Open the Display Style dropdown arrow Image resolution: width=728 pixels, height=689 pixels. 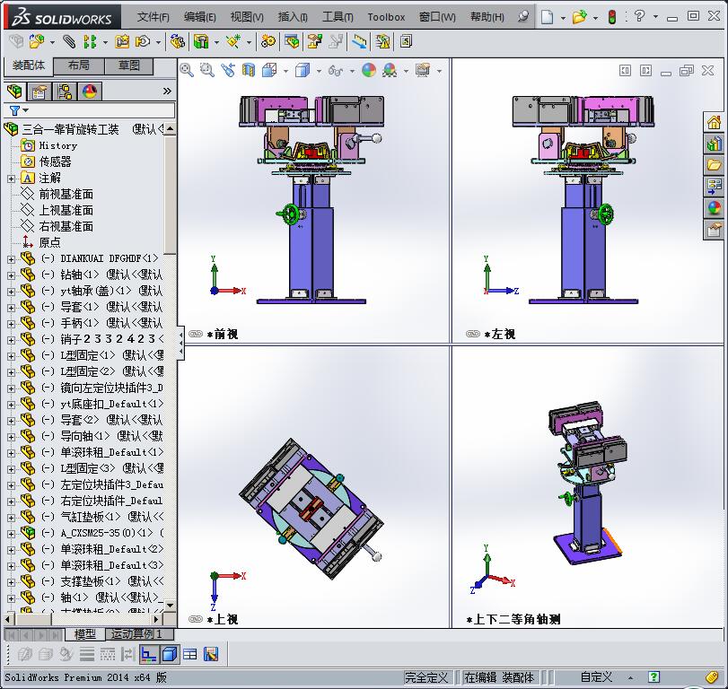[318, 71]
